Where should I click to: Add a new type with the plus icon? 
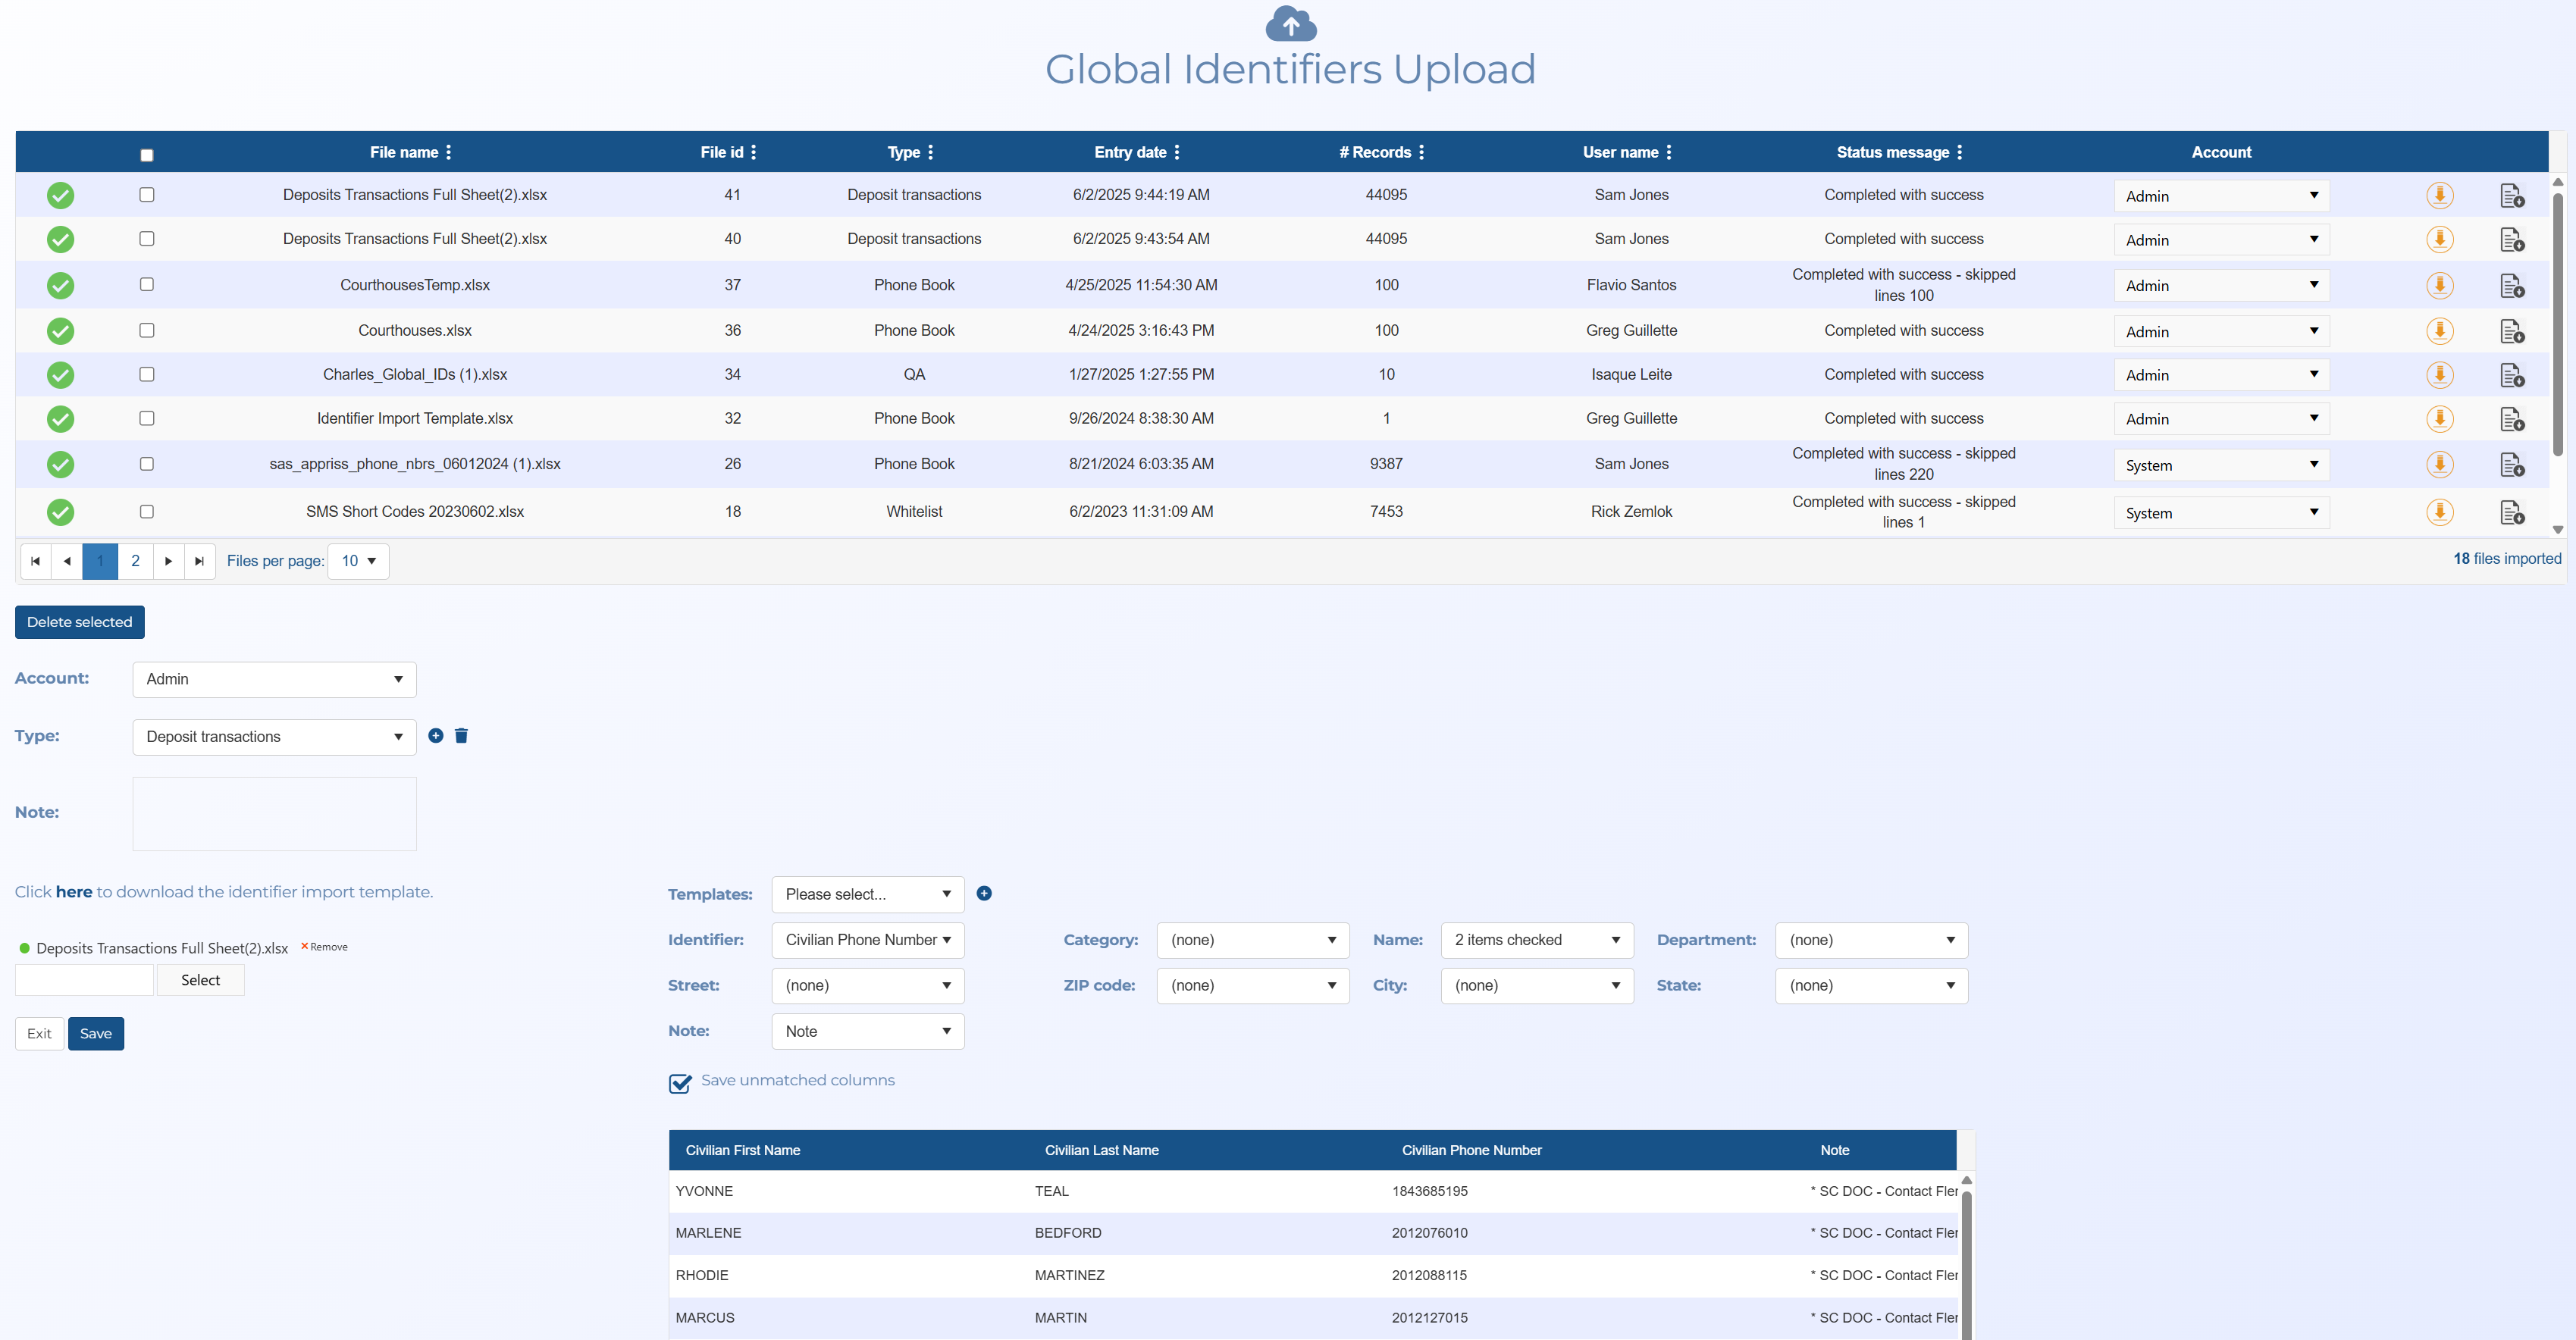(436, 736)
